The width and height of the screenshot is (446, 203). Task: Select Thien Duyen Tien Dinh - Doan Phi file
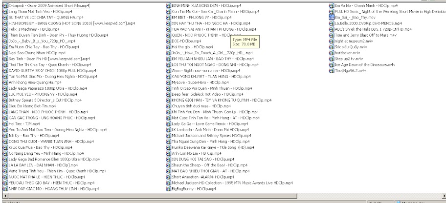58,35
